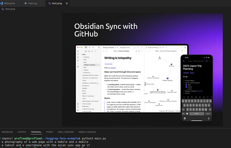
Task: Click the Python file icon on main.py tab
Action: pos(25,3)
